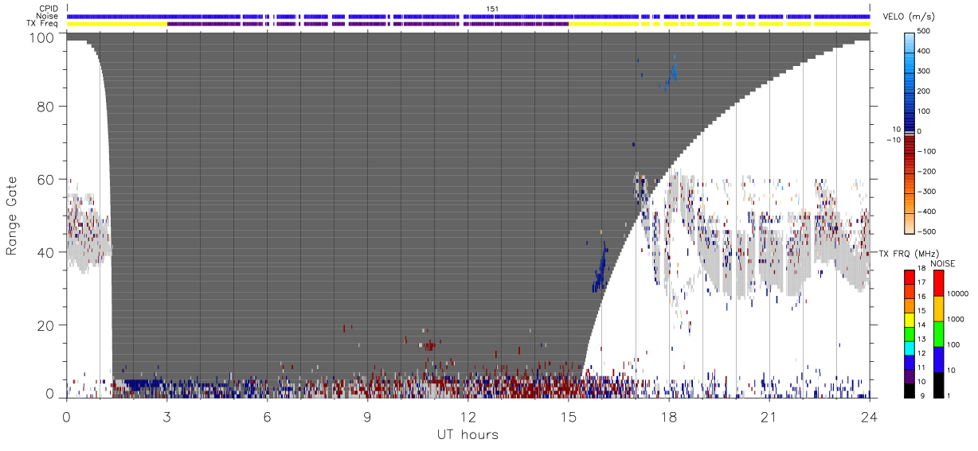Click the 500 tick on velocity colorbar

tap(925, 31)
